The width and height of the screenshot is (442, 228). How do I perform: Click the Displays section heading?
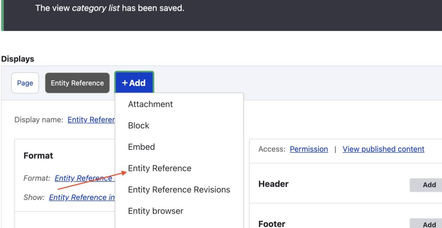pyautogui.click(x=18, y=59)
